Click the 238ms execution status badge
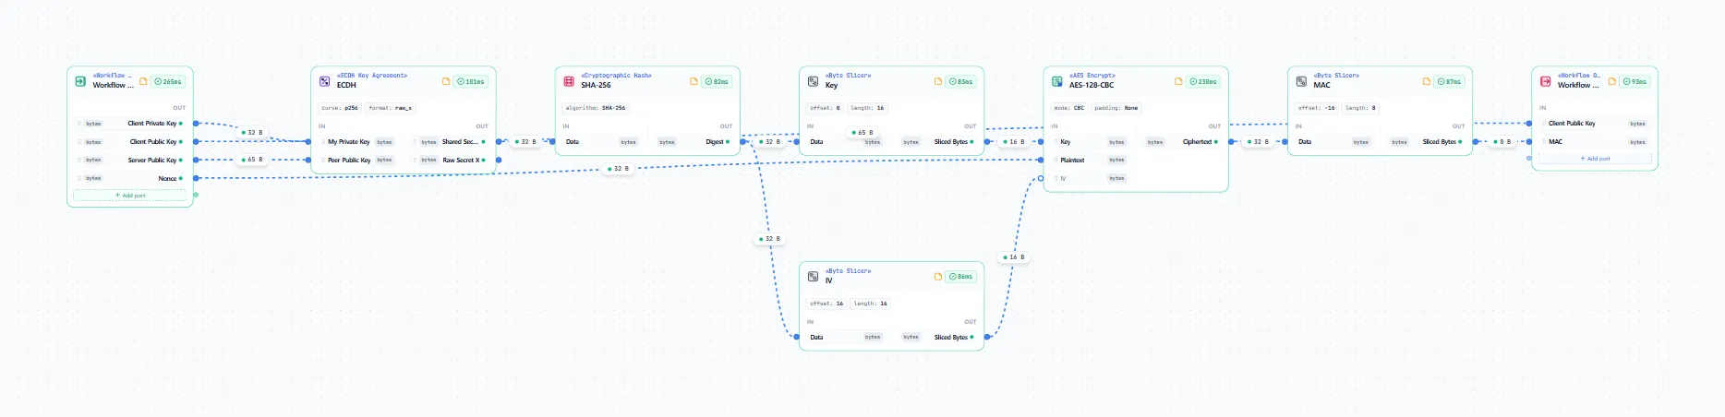This screenshot has height=417, width=1725. pyautogui.click(x=1202, y=81)
